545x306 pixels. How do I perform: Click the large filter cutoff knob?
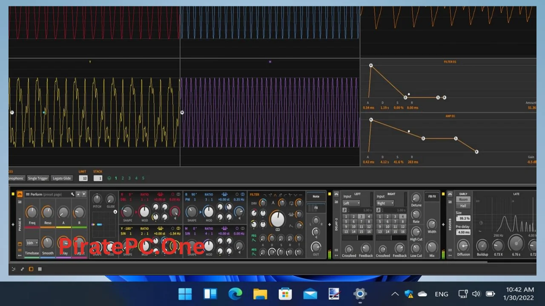[278, 219]
